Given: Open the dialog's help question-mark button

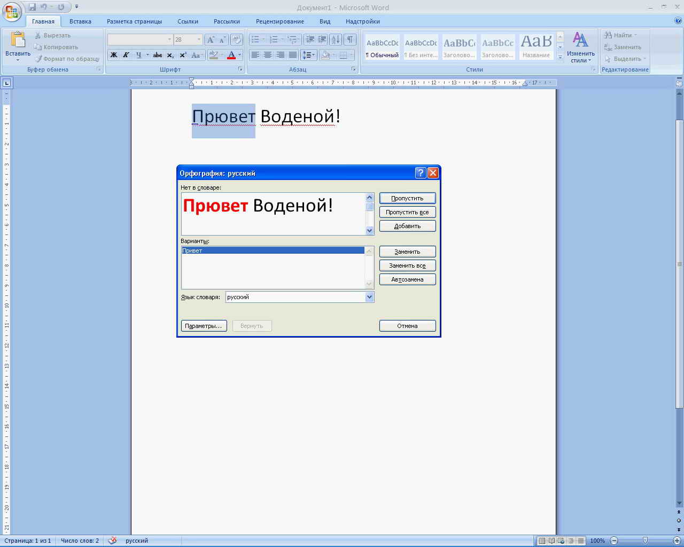Looking at the screenshot, I should [x=420, y=173].
